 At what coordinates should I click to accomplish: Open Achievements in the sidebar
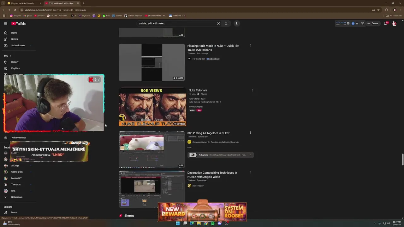click(19, 138)
